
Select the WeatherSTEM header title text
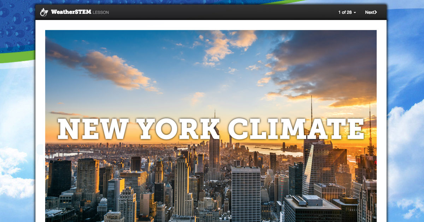[x=71, y=11]
